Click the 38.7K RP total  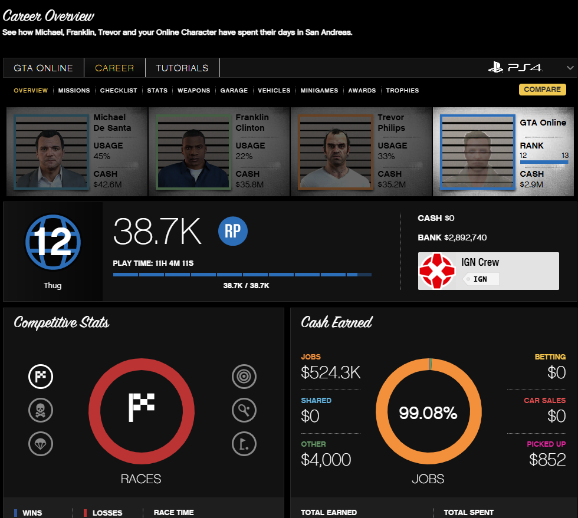(x=157, y=232)
